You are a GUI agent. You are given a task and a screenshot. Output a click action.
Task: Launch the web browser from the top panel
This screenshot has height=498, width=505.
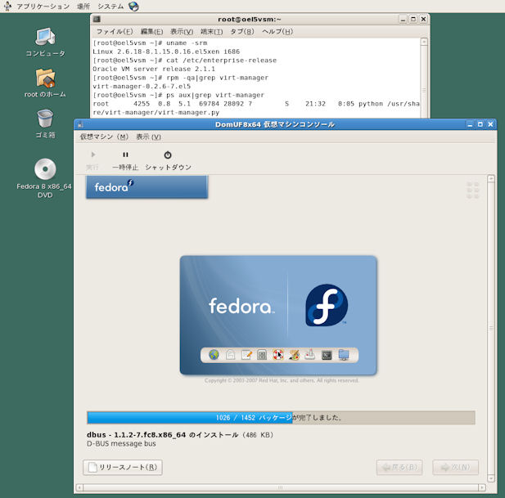(x=133, y=6)
